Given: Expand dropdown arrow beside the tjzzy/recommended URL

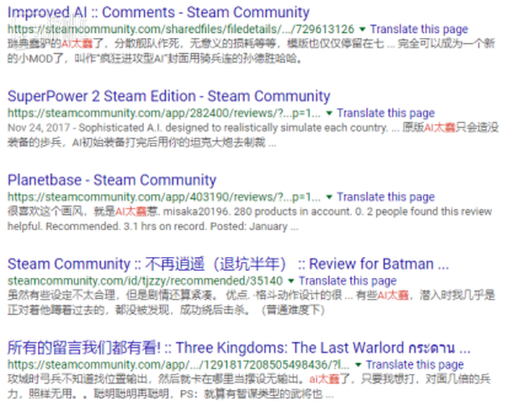Looking at the screenshot, I should click(x=291, y=281).
